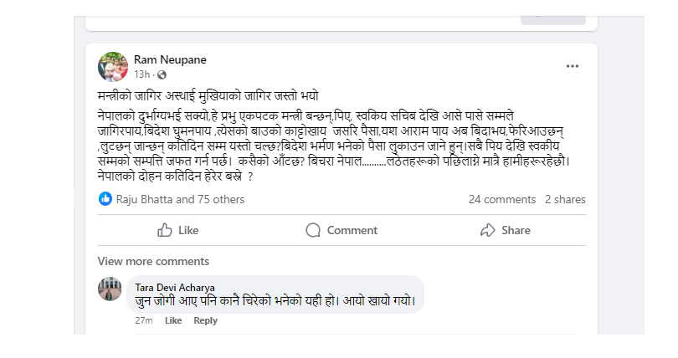Open Ram Neupane's profile name link
Image resolution: width=678 pixels, height=358 pixels.
pyautogui.click(x=170, y=59)
